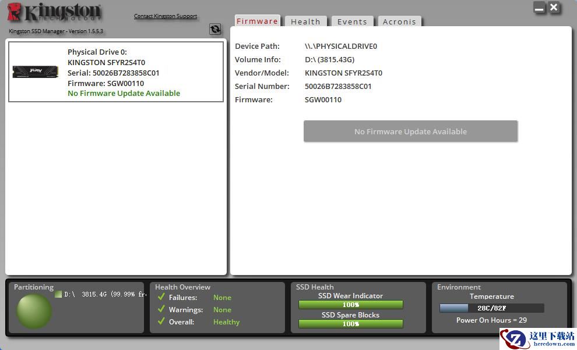This screenshot has height=350, width=577.
Task: Click the Kingston logo
Action: pyautogui.click(x=54, y=12)
